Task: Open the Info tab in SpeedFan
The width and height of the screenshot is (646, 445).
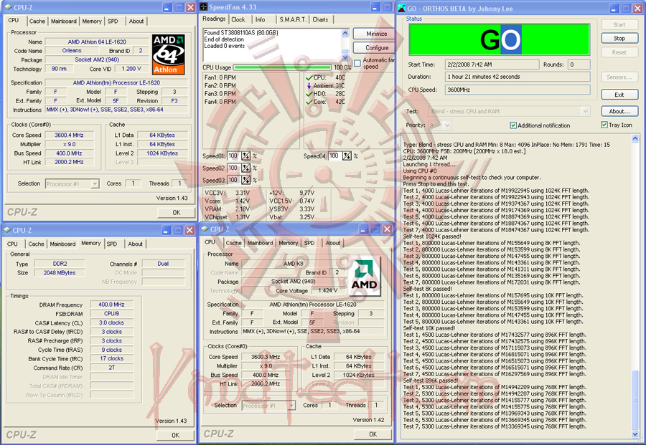Action: point(260,19)
